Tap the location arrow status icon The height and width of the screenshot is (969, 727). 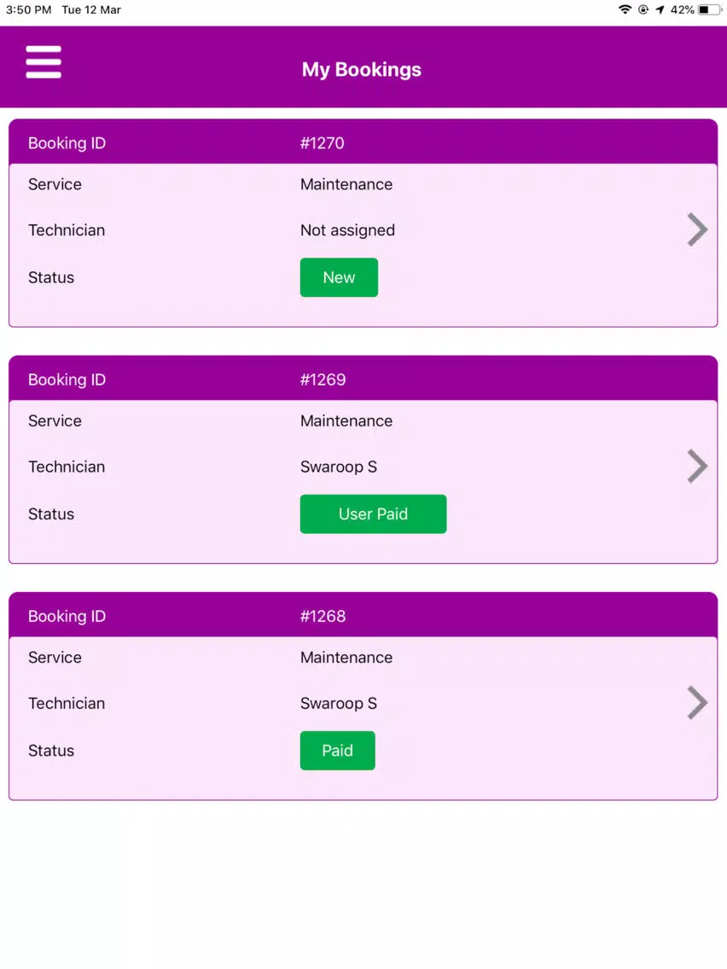(x=660, y=10)
